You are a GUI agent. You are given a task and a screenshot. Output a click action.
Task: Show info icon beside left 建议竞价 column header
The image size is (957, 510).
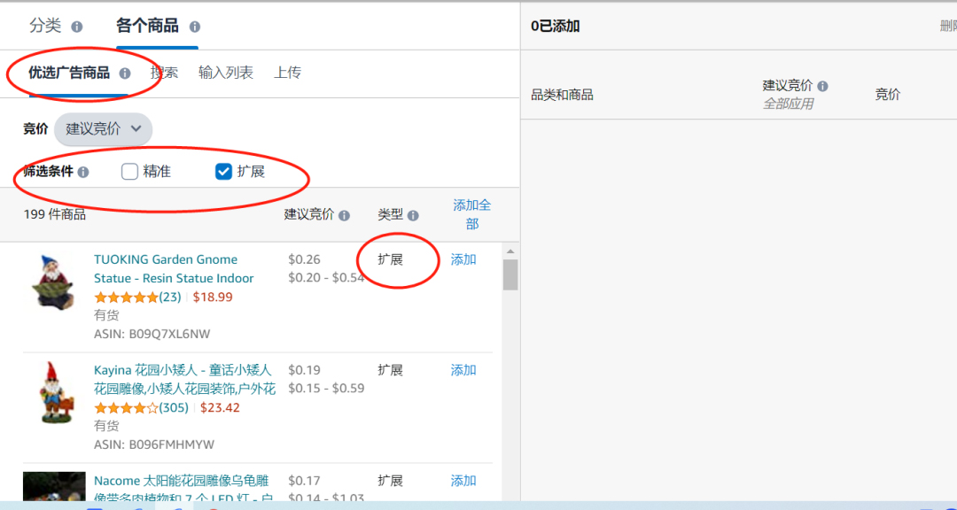pos(344,215)
